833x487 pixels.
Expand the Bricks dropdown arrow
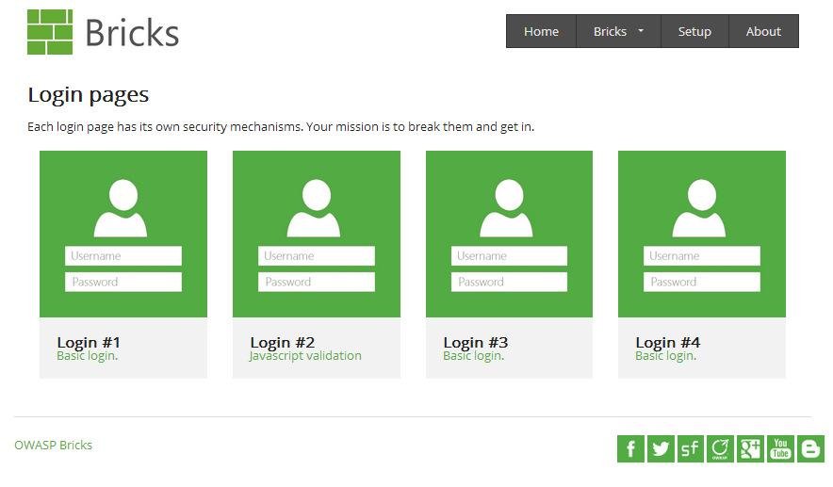tap(641, 31)
